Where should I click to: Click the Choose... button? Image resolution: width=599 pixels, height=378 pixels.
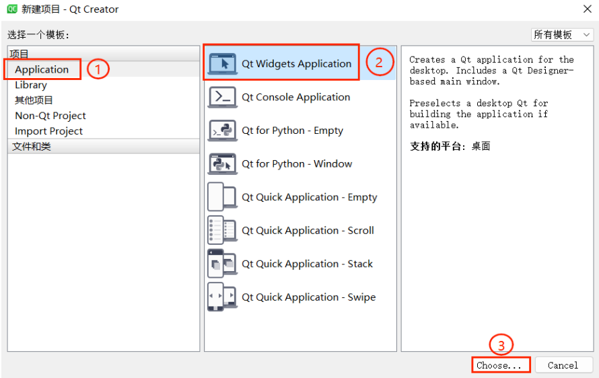tap(501, 365)
